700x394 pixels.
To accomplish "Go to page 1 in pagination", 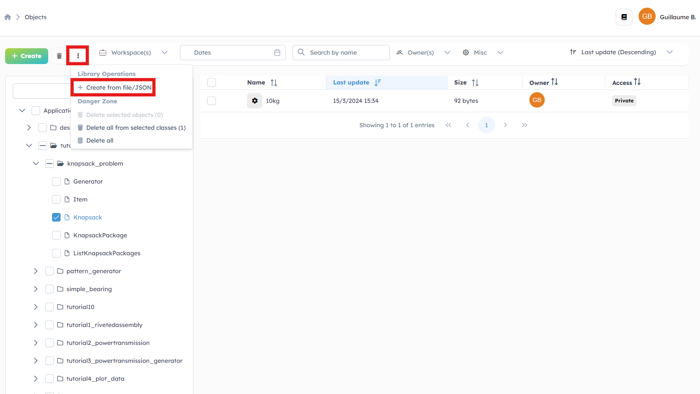I will pos(486,125).
